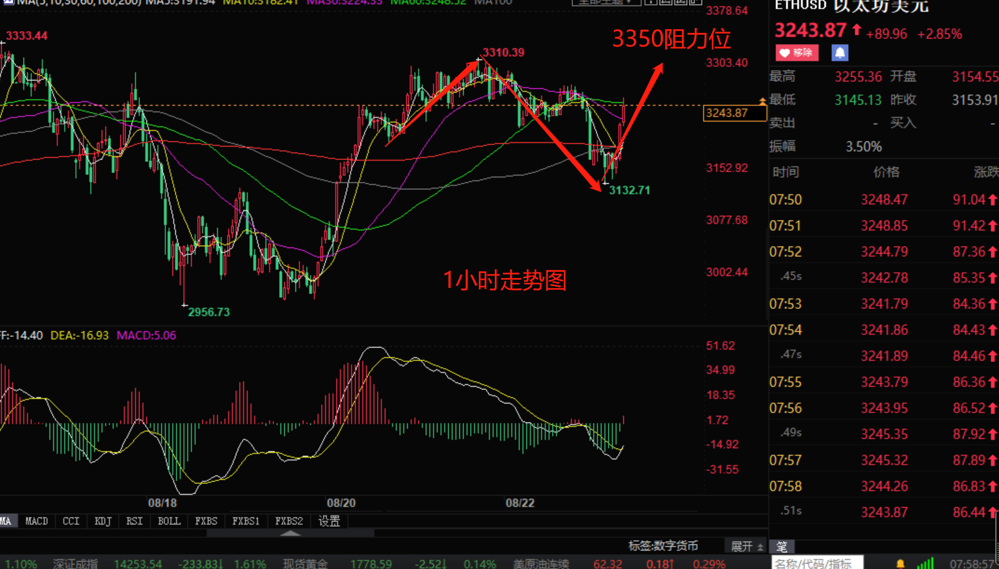Click the 08/22 date marker on the time axis

pos(520,503)
